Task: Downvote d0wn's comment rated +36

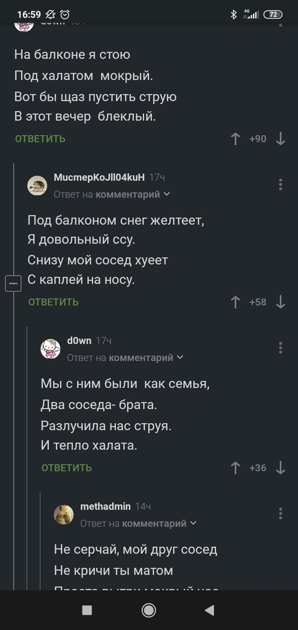Action: pyautogui.click(x=281, y=468)
